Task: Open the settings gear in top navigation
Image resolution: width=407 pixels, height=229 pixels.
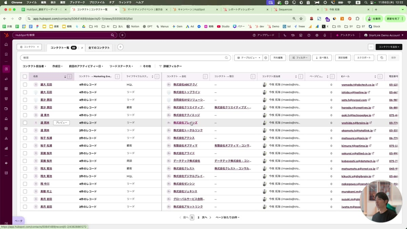Action: point(317,35)
